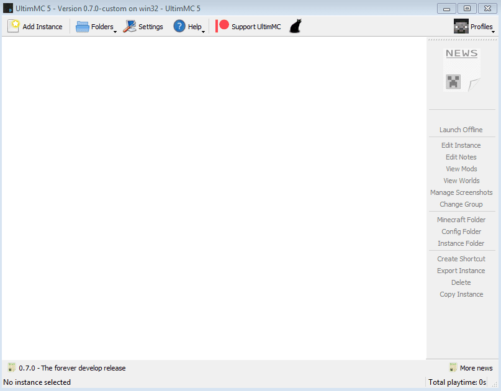Click UltimMC app icon in title bar
This screenshot has width=501, height=391.
[8, 8]
